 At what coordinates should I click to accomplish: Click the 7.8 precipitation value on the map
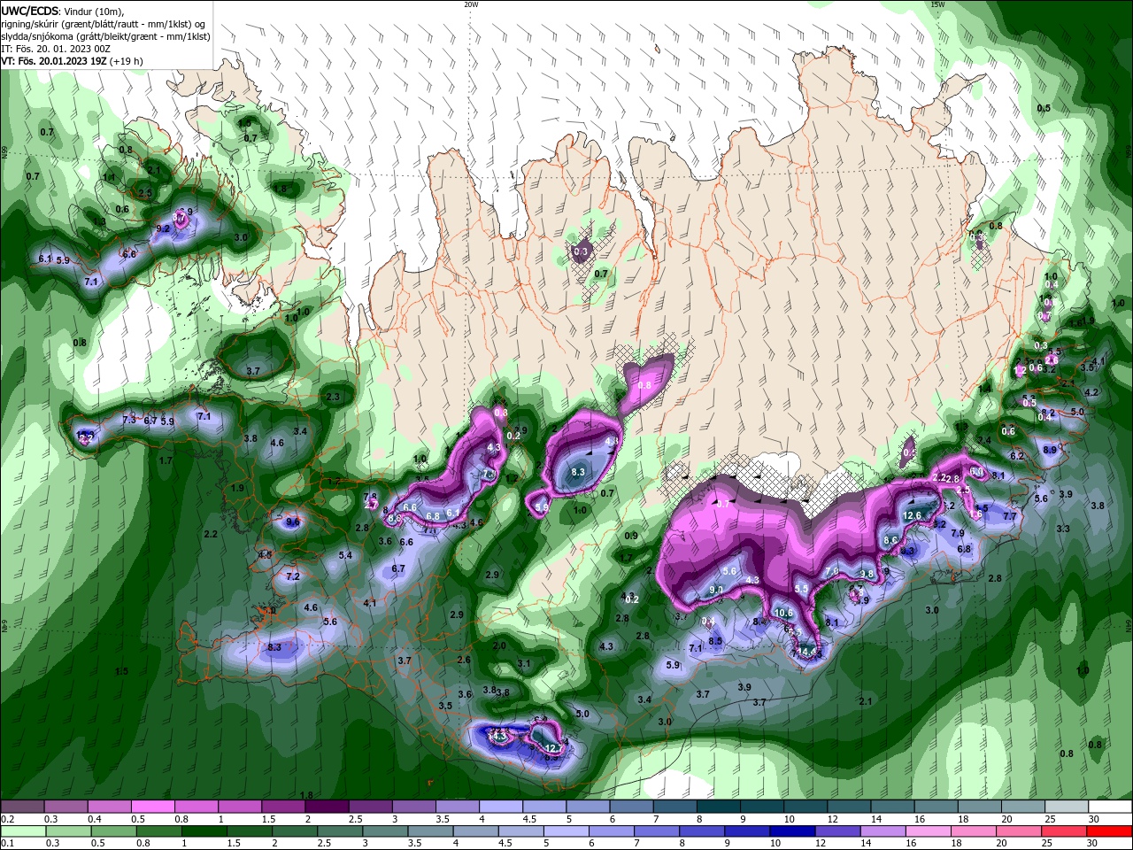pyautogui.click(x=370, y=497)
